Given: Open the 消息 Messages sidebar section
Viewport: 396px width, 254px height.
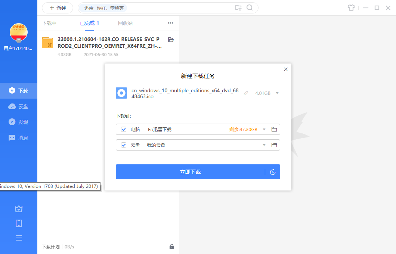Looking at the screenshot, I should (19, 137).
